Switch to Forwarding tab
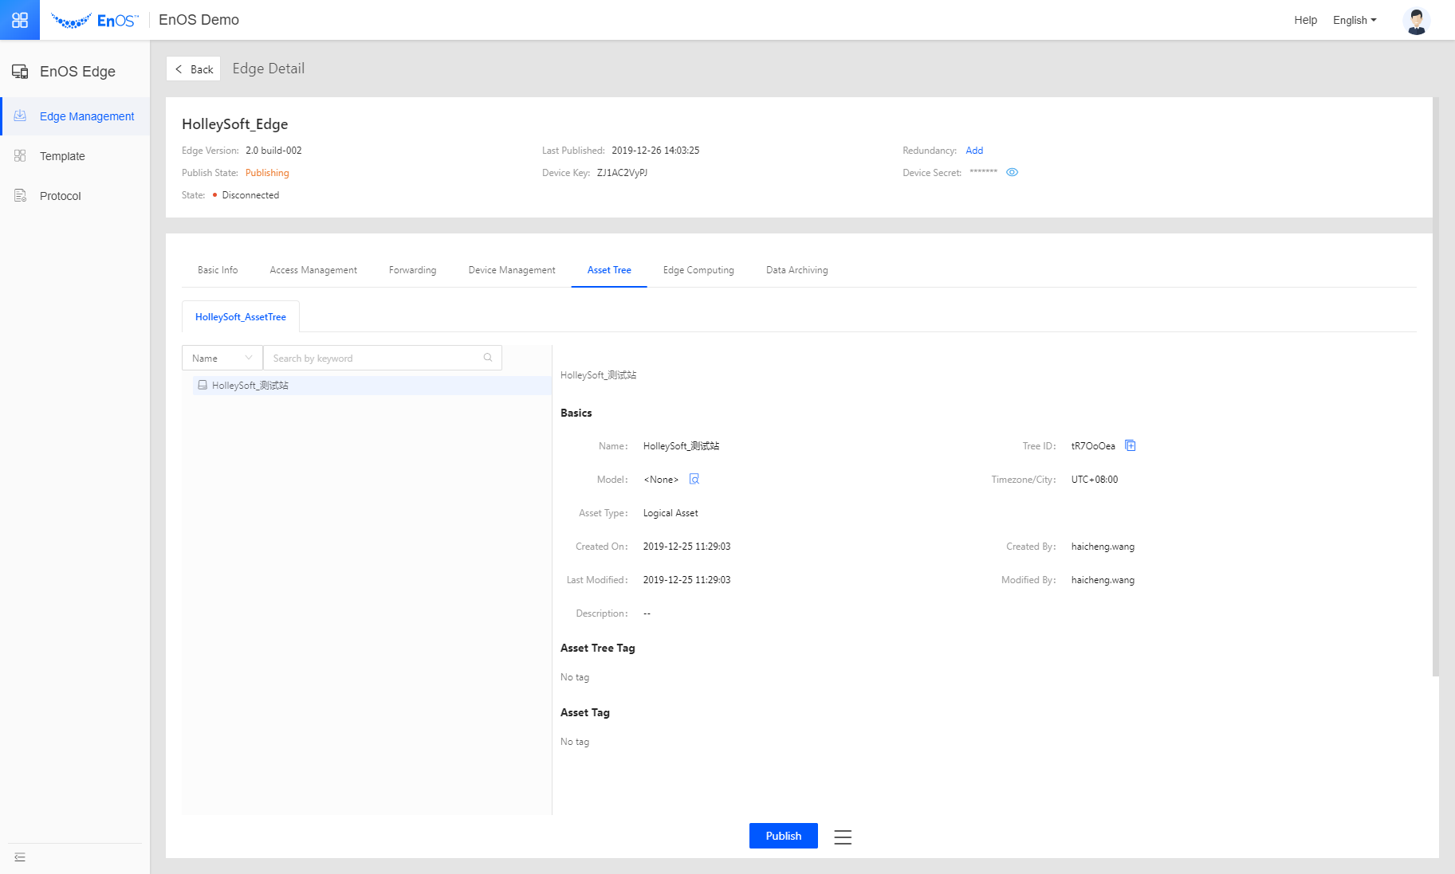The height and width of the screenshot is (874, 1455). pos(412,270)
